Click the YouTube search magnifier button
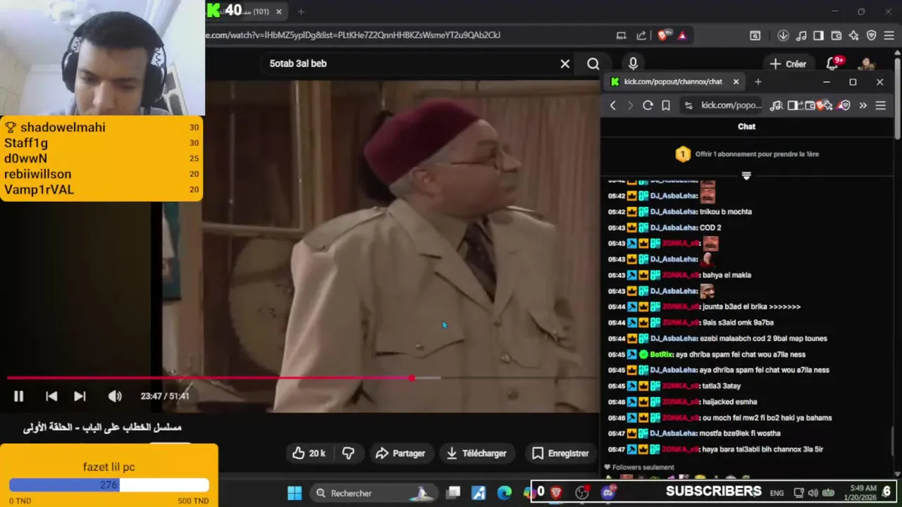The image size is (902, 507). pyautogui.click(x=593, y=64)
